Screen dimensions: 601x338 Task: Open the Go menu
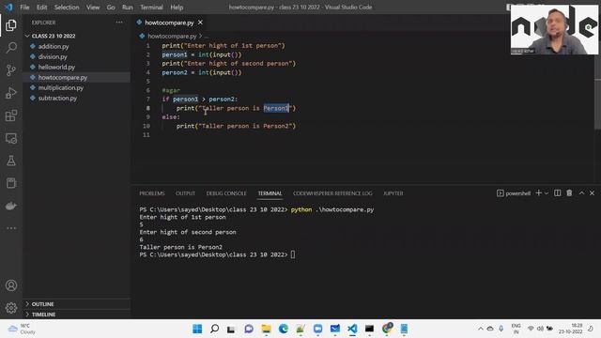click(x=111, y=8)
